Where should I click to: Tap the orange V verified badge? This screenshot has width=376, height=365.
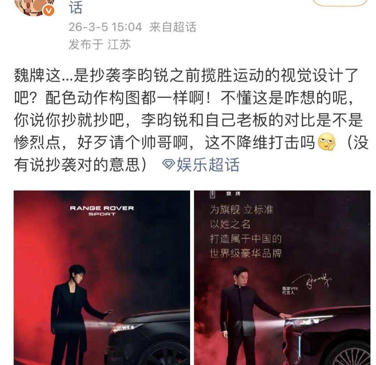pos(49,11)
